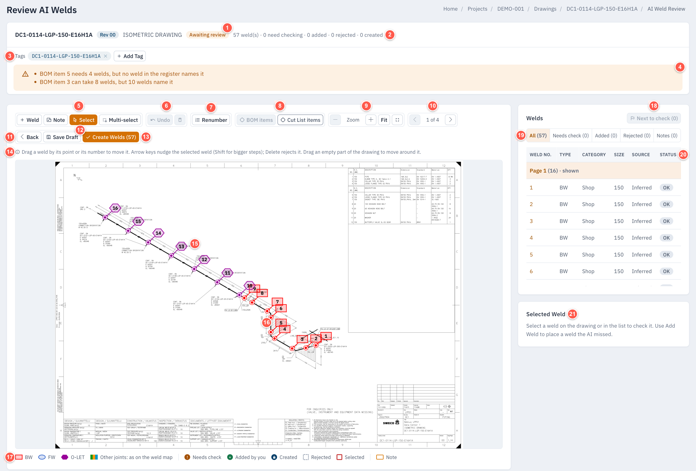This screenshot has width=696, height=471.
Task: Click the Undo button
Action: tap(160, 120)
